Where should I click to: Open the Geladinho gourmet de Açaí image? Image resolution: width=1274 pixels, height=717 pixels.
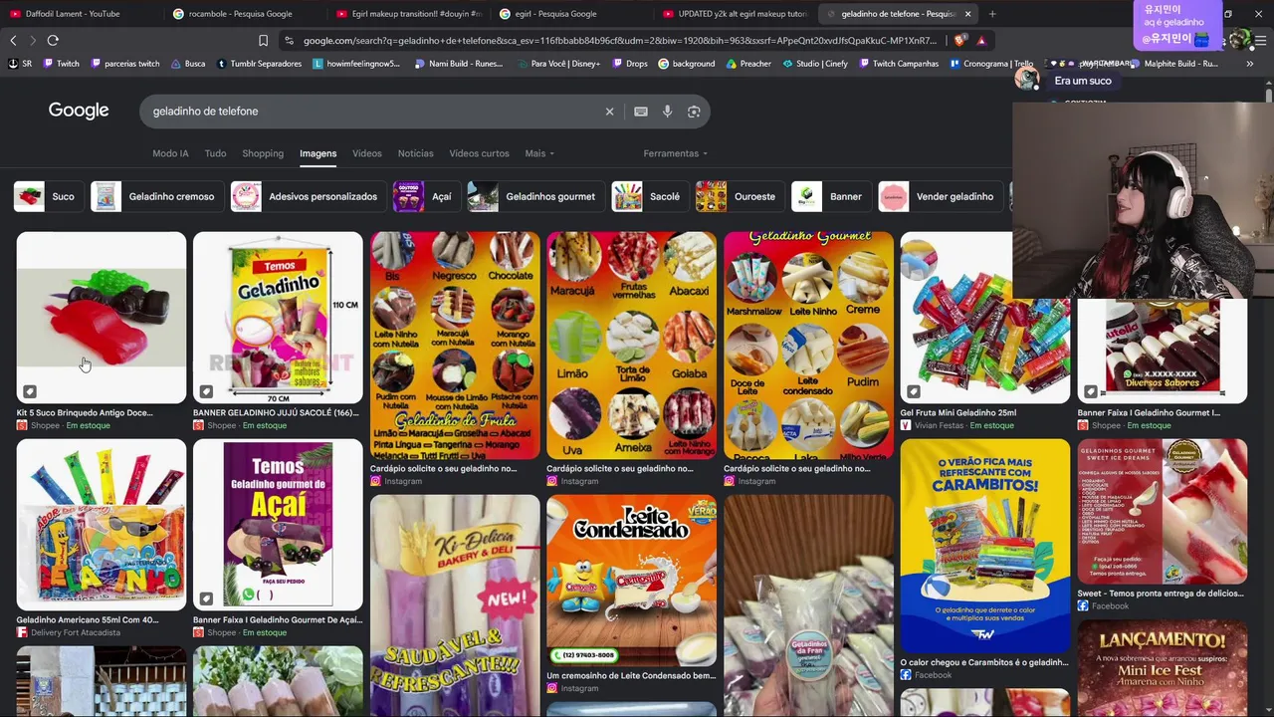278,525
